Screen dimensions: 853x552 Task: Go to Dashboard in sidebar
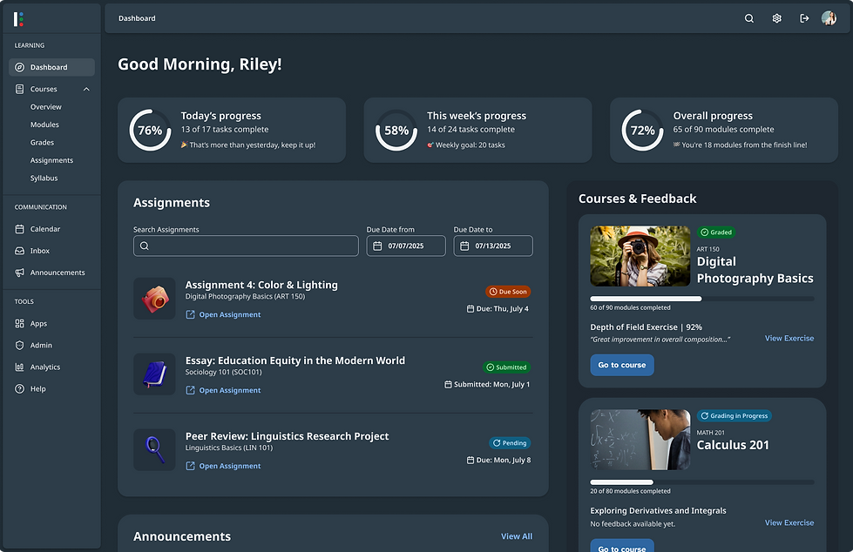(x=51, y=67)
